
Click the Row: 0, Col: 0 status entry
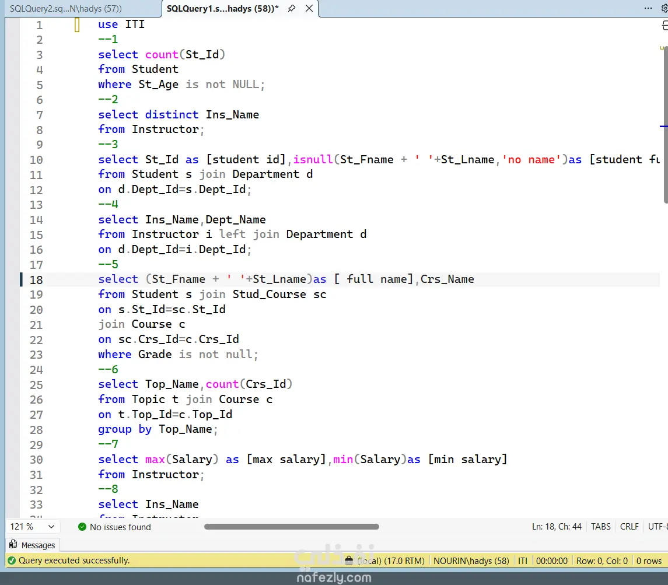(602, 561)
